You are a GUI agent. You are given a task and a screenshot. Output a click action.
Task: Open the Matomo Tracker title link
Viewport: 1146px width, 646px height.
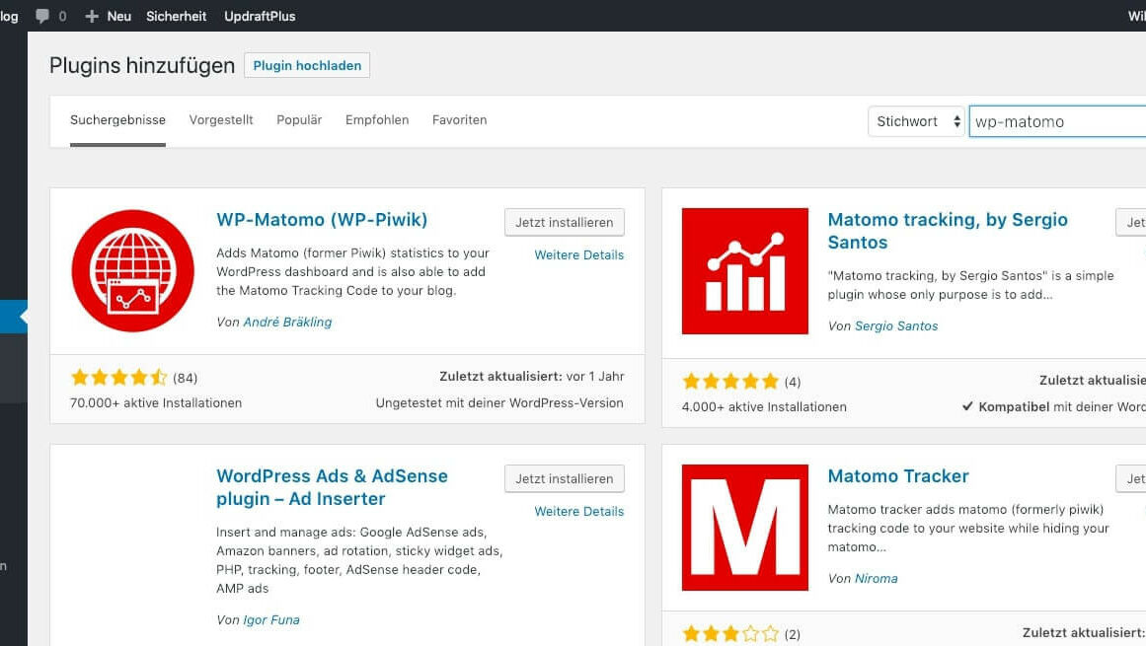coord(898,476)
